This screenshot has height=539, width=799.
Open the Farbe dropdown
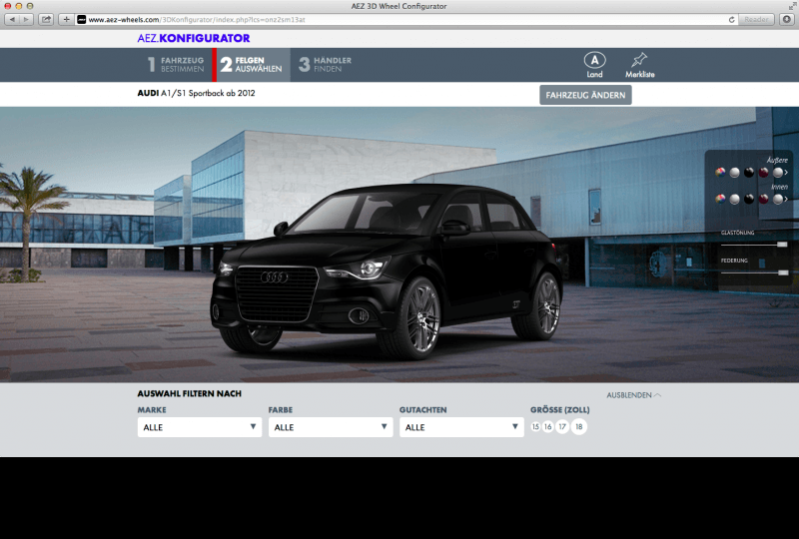pos(331,427)
